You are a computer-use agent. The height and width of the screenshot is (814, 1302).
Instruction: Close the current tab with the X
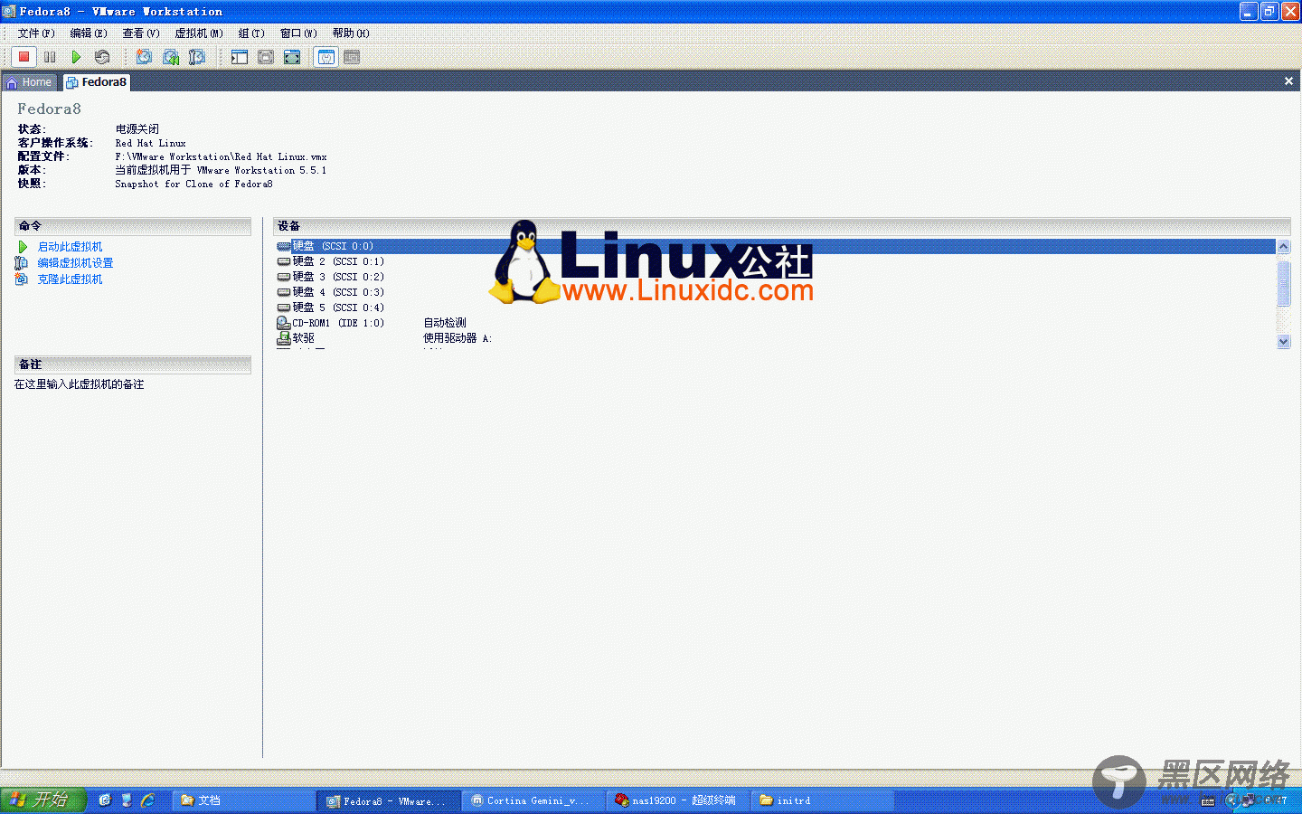coord(1288,81)
